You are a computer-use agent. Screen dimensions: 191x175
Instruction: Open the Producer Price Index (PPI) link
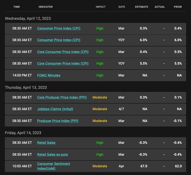tap(58, 121)
